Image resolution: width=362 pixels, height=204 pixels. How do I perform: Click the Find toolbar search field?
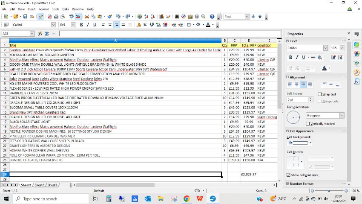click(234, 17)
